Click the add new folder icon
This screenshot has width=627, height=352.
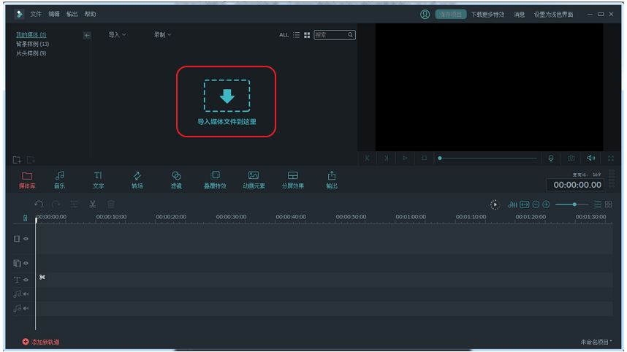17,160
